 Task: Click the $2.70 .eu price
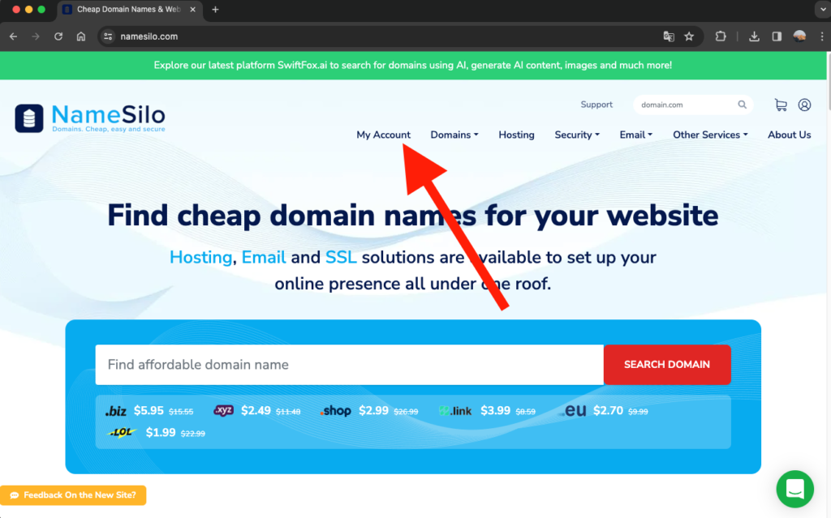[608, 410]
